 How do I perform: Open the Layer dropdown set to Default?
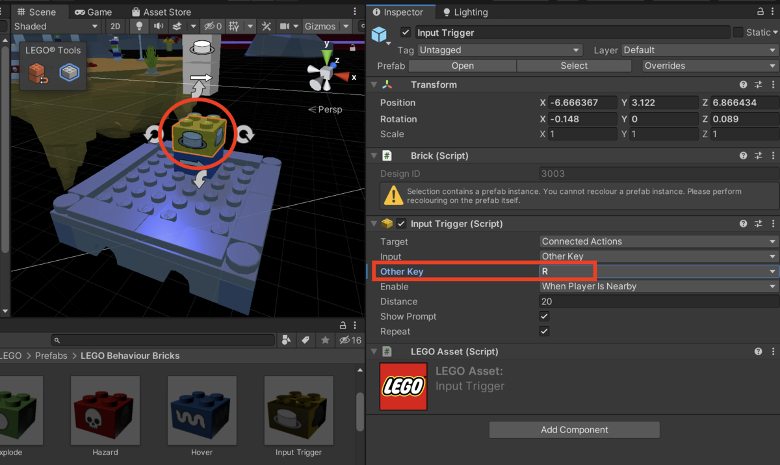[699, 50]
